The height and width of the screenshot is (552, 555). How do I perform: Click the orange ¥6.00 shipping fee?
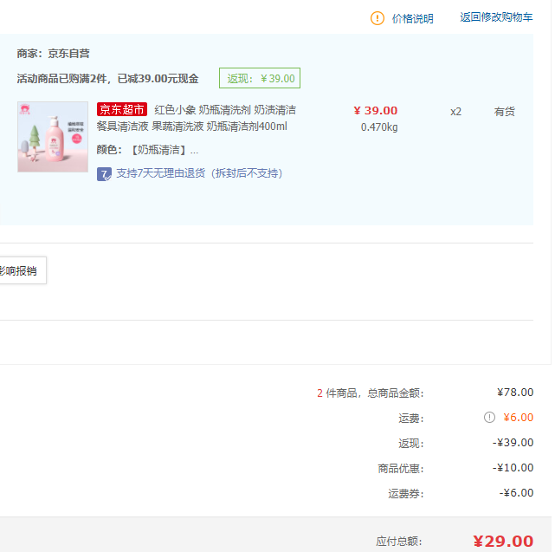coord(518,418)
